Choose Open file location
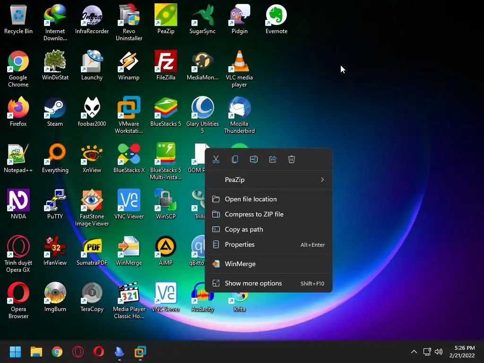Screen dimensions: 484x363 268,199
